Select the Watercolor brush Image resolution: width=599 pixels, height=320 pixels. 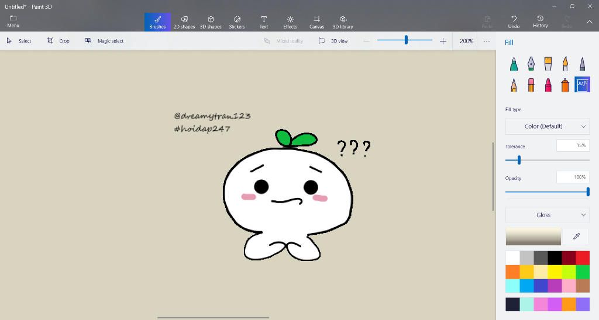coord(565,64)
